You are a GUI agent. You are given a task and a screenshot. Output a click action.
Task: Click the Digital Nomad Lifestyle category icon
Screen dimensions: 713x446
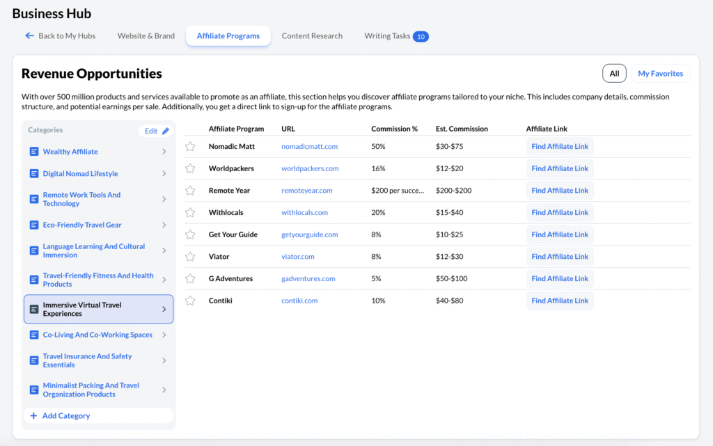point(33,173)
